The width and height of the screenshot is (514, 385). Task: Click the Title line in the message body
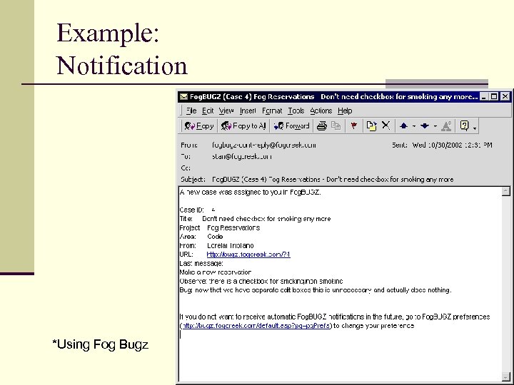click(255, 219)
